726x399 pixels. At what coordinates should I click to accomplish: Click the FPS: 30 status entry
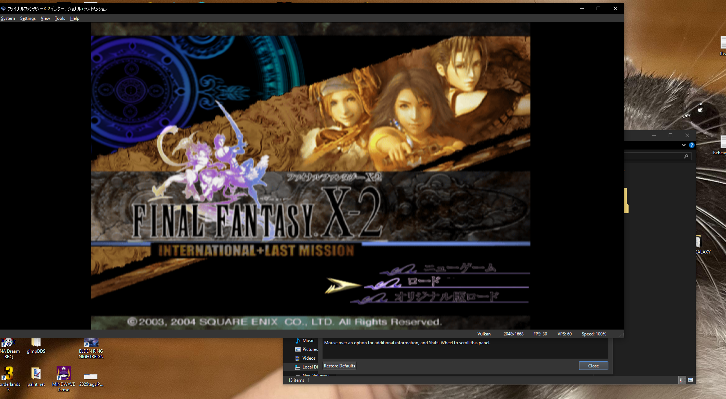(x=540, y=334)
